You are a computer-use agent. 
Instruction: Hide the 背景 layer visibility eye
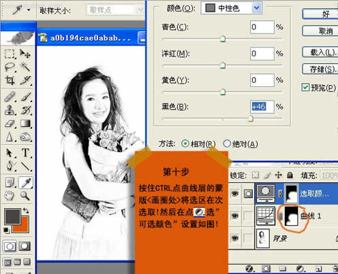[234, 238]
